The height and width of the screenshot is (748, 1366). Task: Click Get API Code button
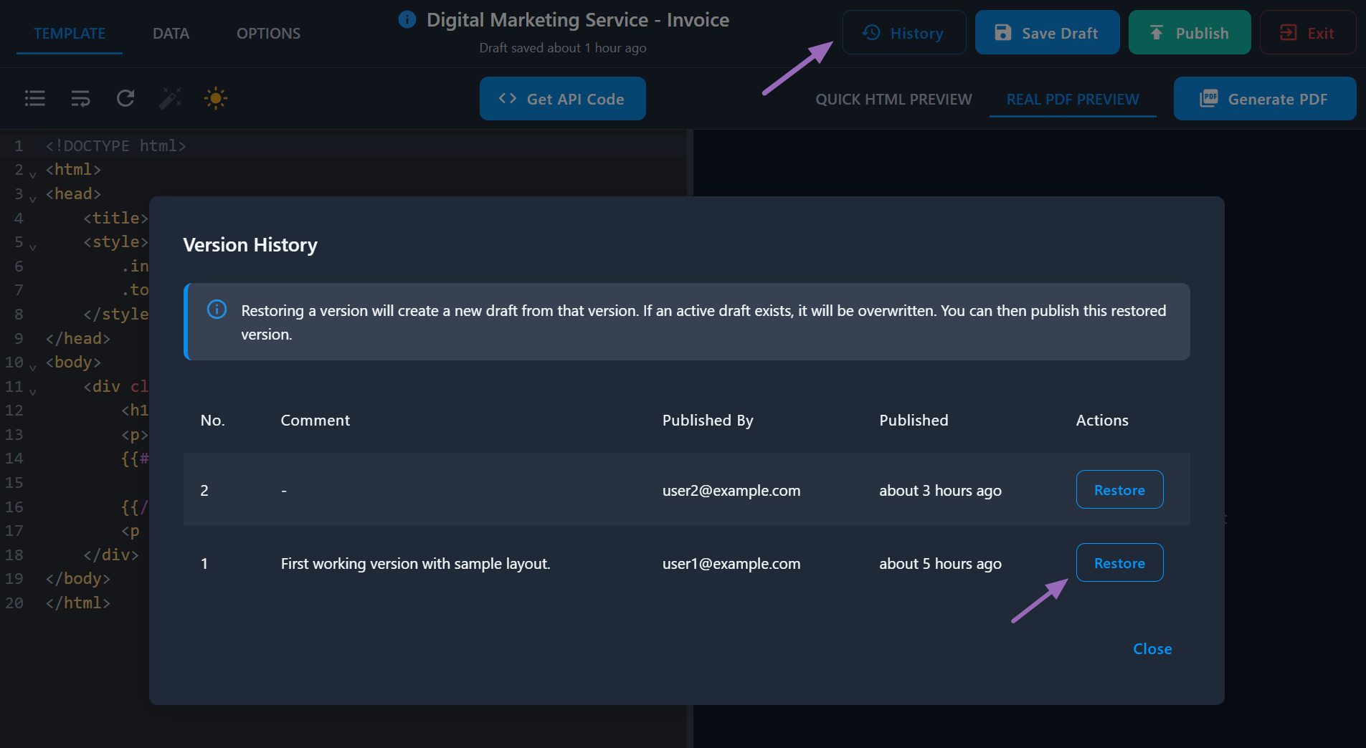pos(562,99)
